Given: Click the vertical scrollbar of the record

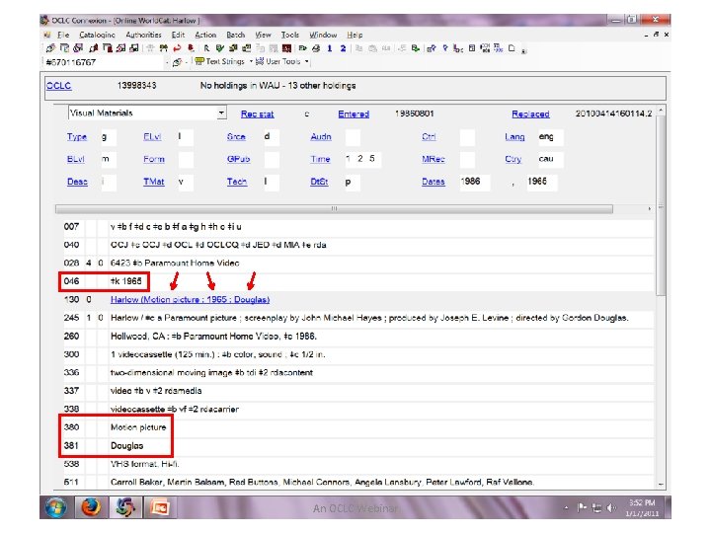Looking at the screenshot, I should click(x=661, y=204).
